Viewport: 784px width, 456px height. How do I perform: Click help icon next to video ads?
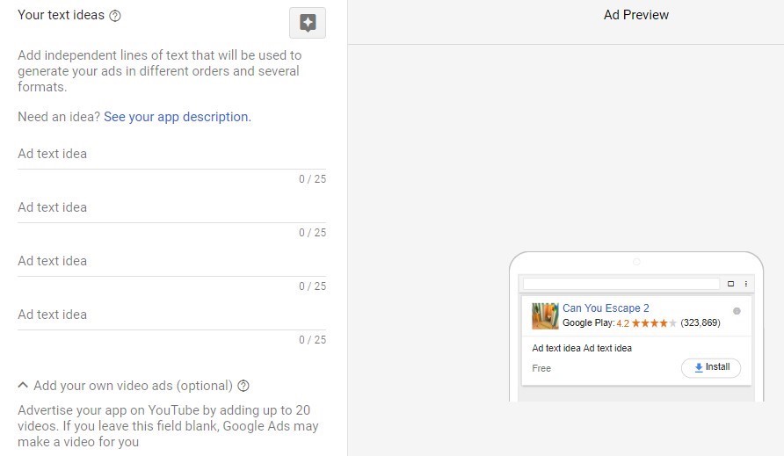[243, 386]
